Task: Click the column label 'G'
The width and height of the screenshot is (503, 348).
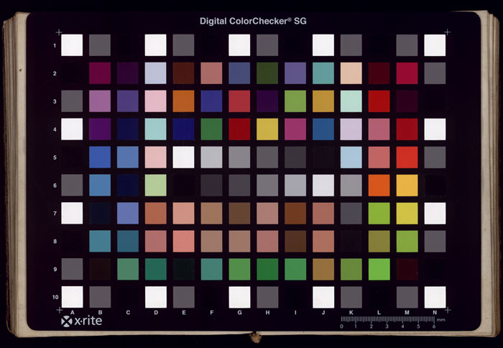Action: (x=239, y=312)
